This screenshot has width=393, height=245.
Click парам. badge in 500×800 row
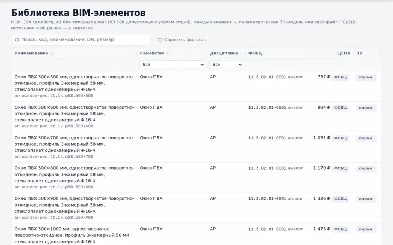[x=366, y=168]
